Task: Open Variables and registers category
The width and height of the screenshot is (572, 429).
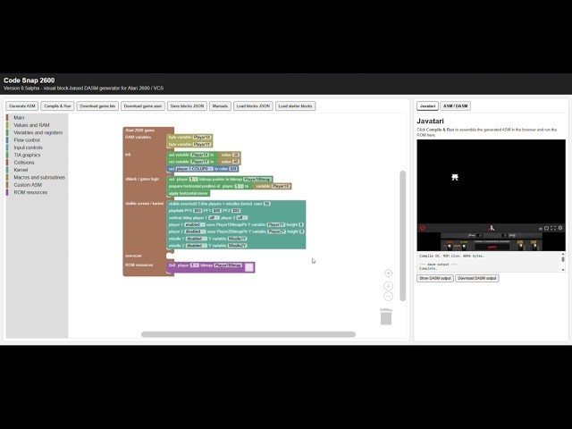Action: (38, 132)
